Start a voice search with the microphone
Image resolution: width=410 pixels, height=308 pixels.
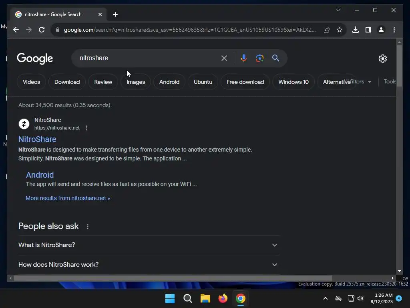[x=244, y=58]
